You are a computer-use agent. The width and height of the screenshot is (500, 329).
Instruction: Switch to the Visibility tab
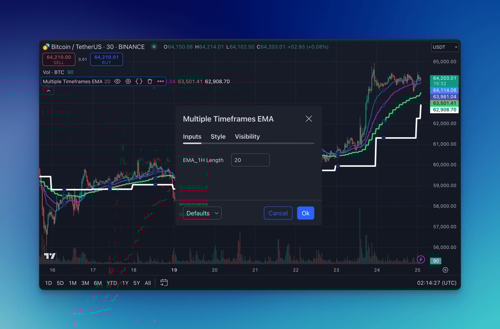[247, 136]
